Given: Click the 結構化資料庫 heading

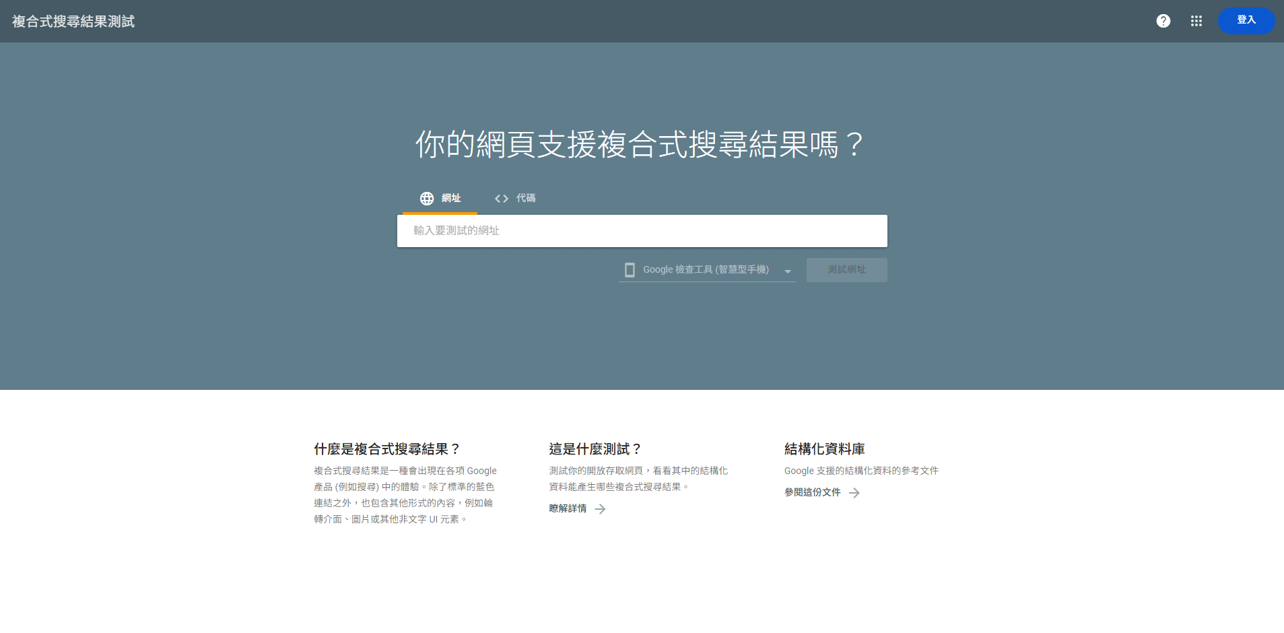Looking at the screenshot, I should click(x=824, y=449).
